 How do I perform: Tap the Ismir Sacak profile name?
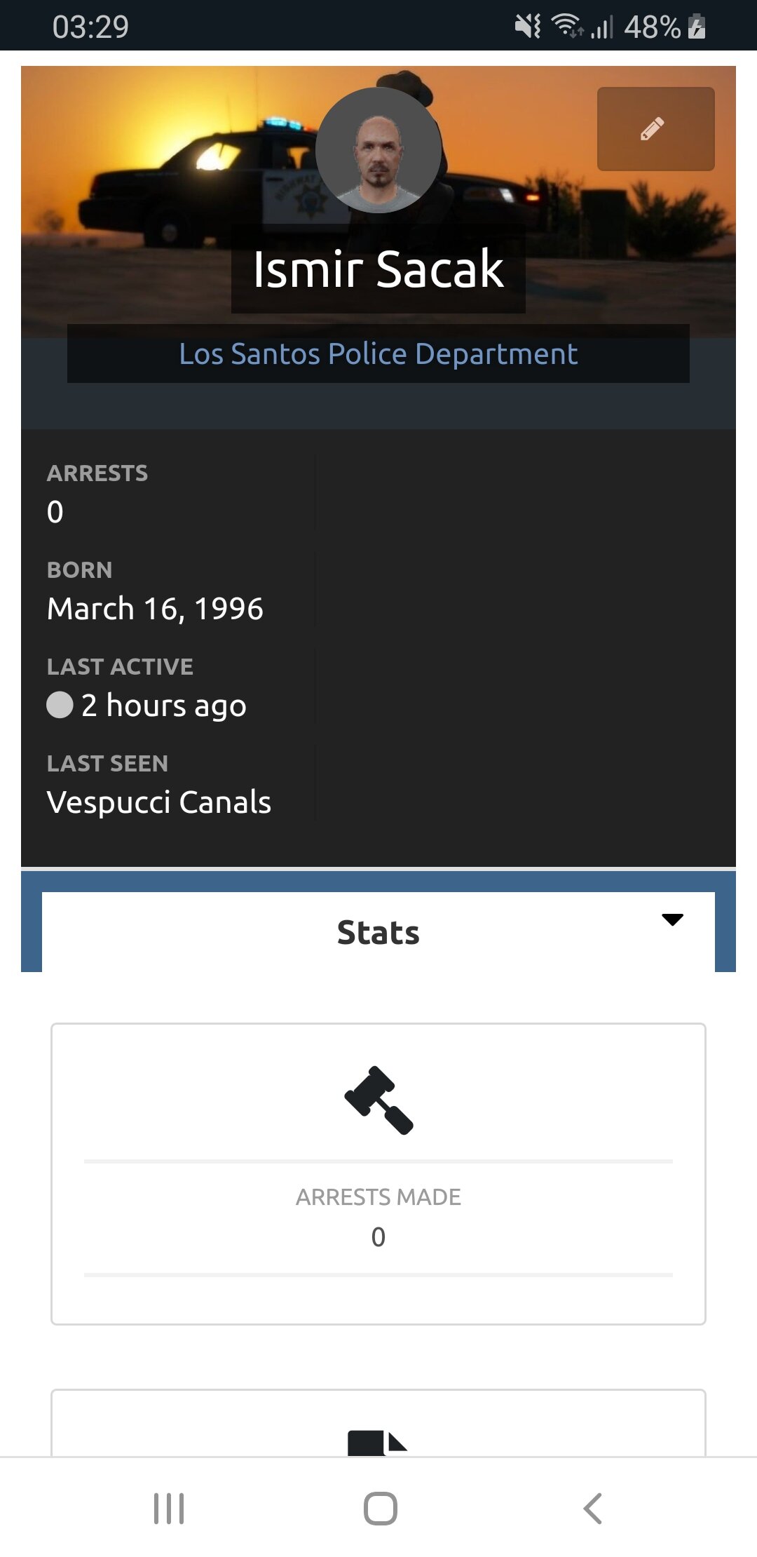(378, 269)
